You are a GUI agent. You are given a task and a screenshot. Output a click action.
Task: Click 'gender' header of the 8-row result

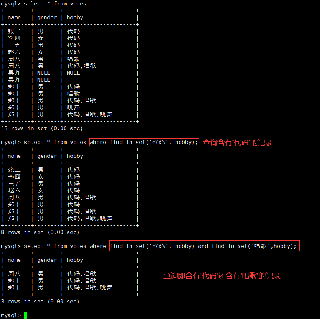point(47,156)
